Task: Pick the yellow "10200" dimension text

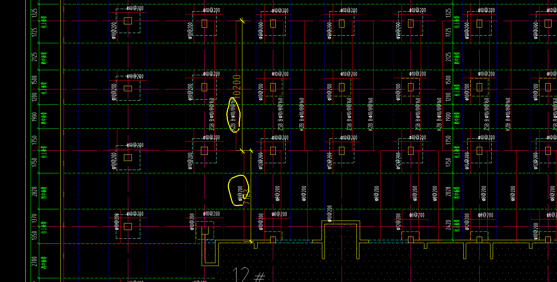Action: pos(237,85)
